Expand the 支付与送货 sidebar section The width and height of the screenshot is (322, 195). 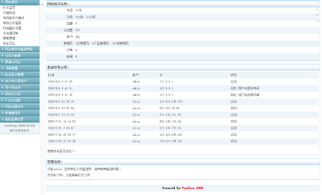[20, 88]
